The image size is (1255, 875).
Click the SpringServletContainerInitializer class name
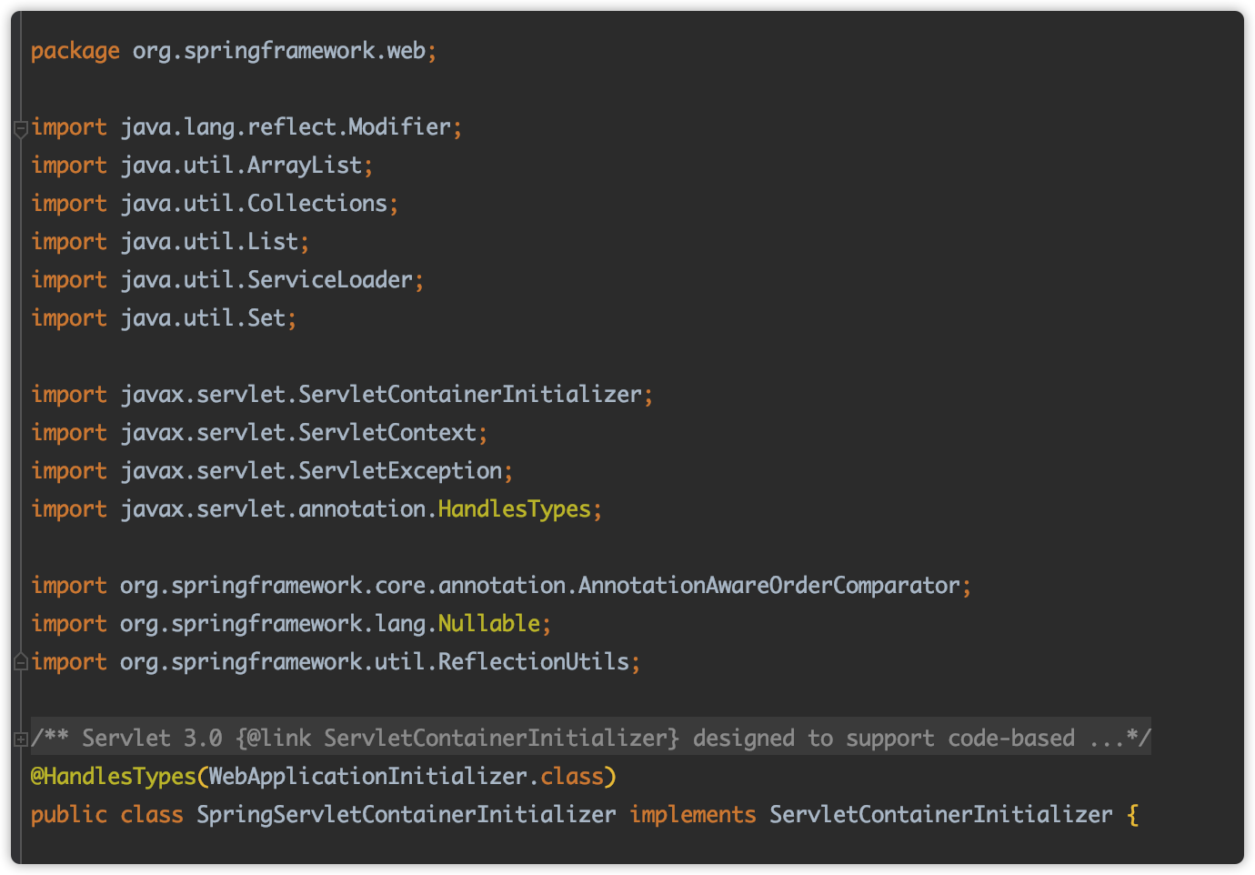(x=406, y=814)
